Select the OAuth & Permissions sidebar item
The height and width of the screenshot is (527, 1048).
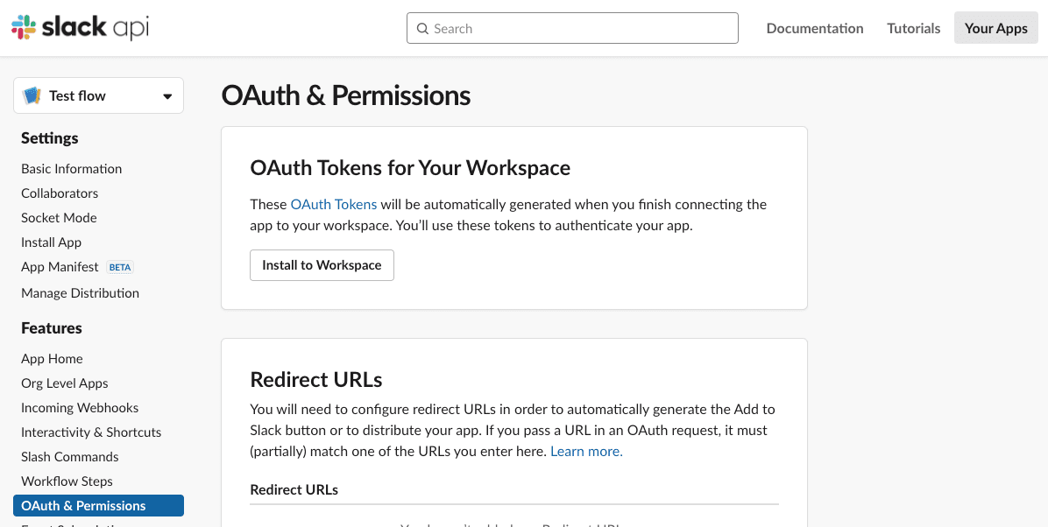(83, 505)
